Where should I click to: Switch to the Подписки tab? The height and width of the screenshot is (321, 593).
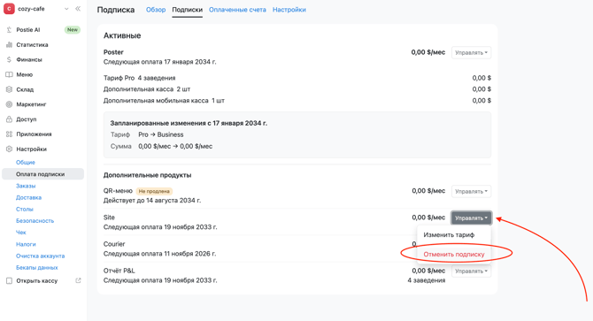click(188, 10)
